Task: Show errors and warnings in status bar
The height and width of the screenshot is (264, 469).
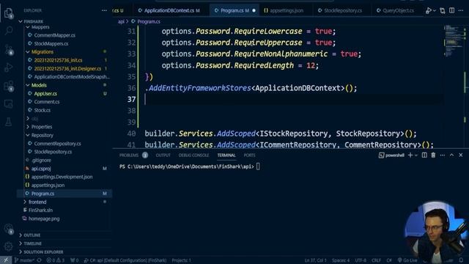Action: (56, 260)
